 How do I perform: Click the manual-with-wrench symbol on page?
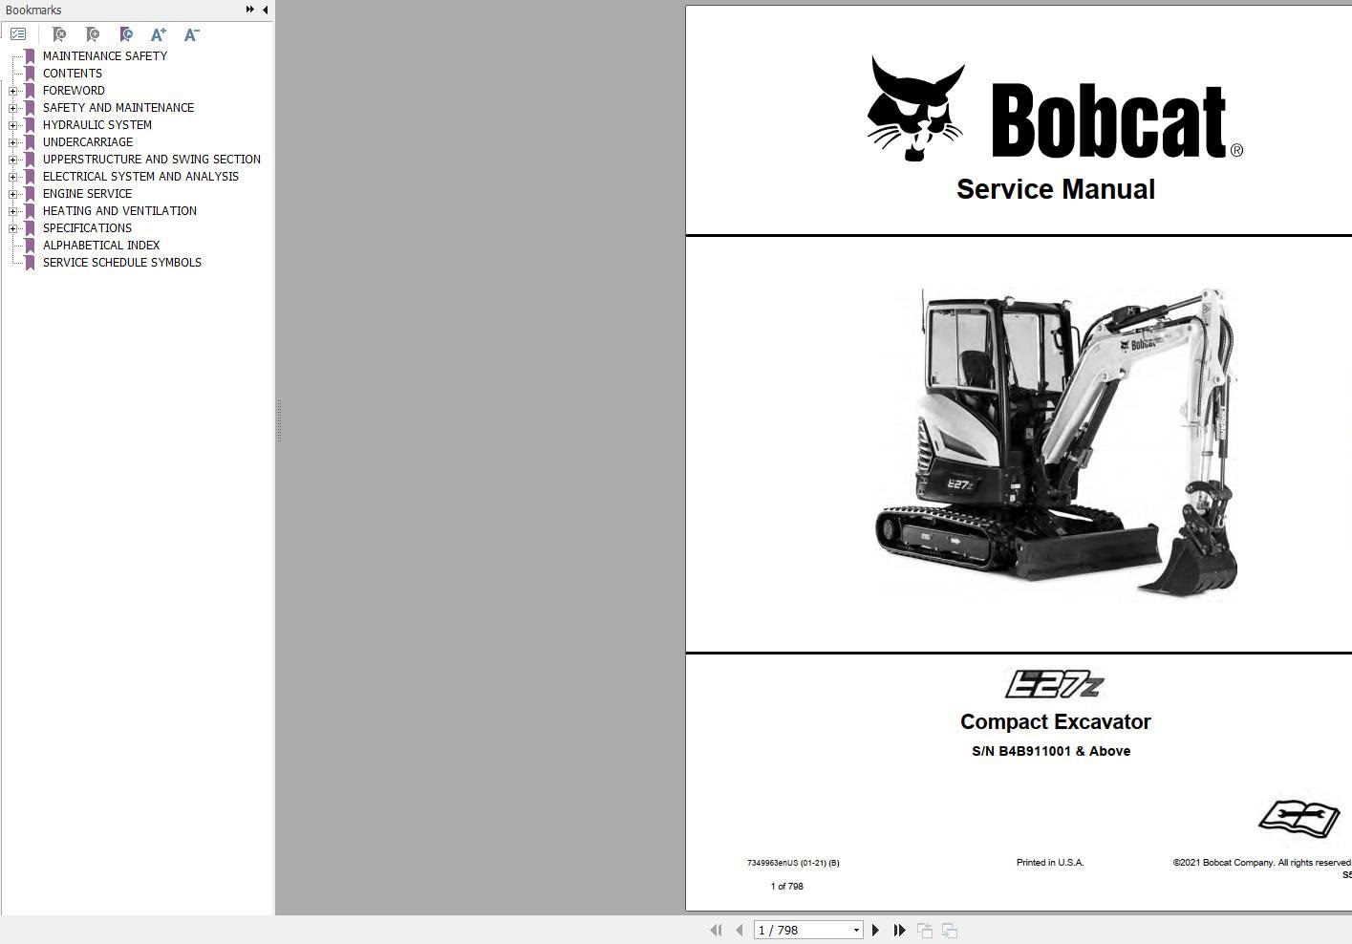[1299, 820]
